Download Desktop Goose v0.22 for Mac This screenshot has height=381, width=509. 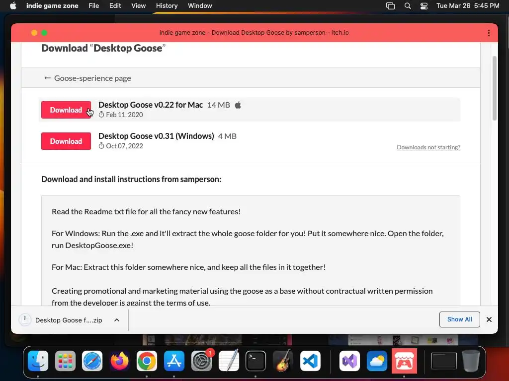[66, 110]
